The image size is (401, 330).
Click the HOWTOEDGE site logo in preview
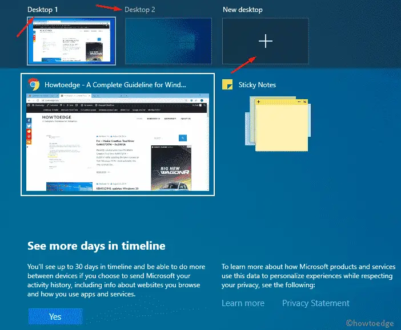(x=57, y=117)
